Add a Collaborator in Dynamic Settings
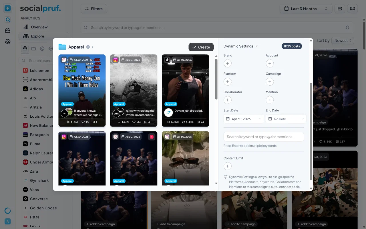 tap(228, 100)
